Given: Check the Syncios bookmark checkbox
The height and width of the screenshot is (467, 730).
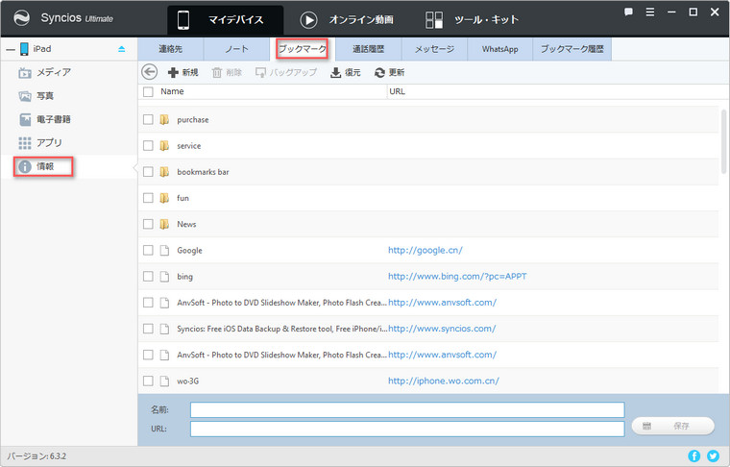Looking at the screenshot, I should (x=148, y=329).
